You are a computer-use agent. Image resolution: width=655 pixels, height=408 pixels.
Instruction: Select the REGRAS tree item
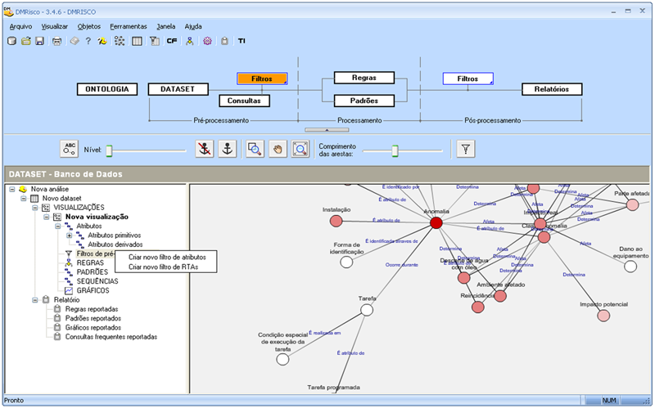coord(90,262)
